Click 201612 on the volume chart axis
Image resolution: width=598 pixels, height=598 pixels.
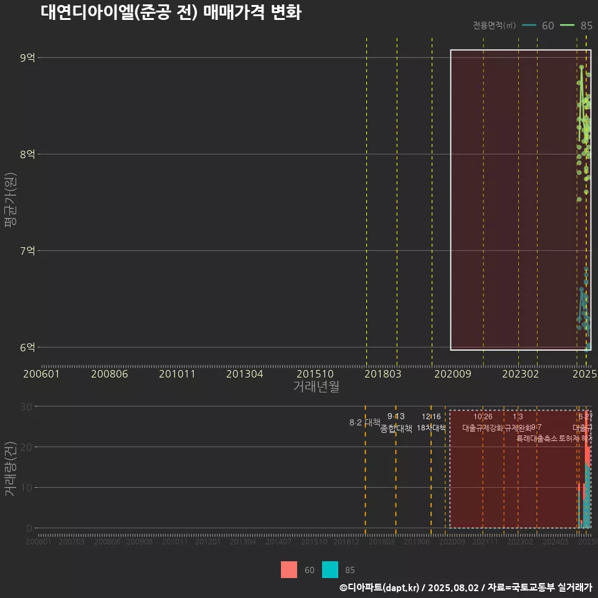tap(346, 541)
